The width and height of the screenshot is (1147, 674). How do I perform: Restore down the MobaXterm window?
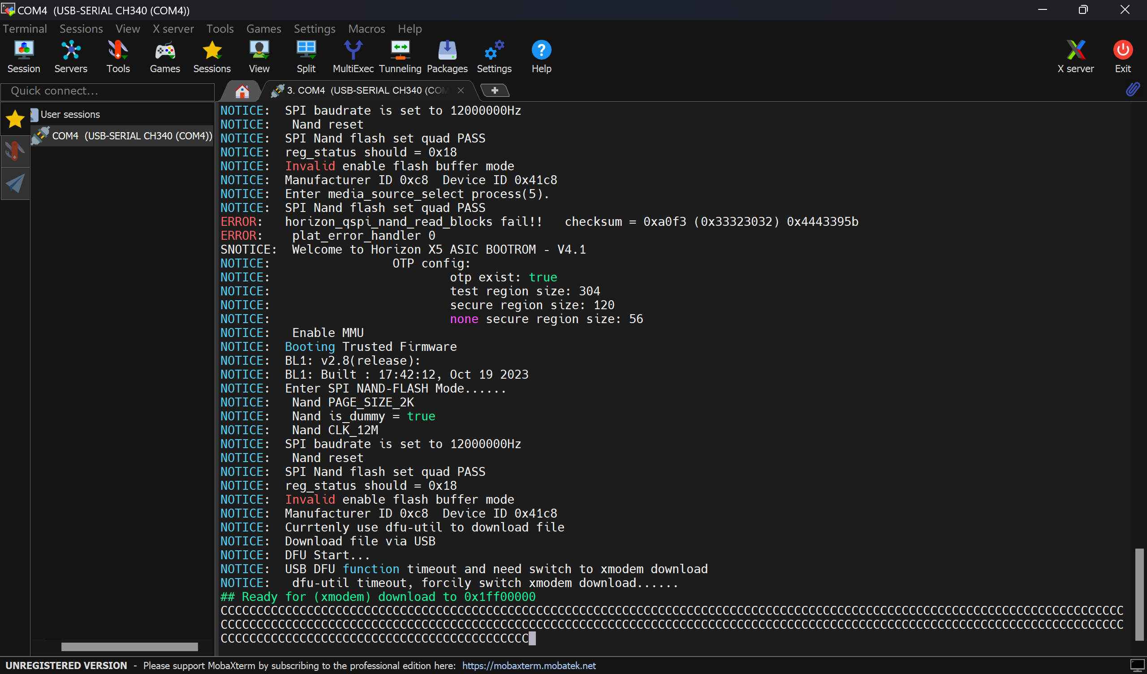tap(1083, 9)
